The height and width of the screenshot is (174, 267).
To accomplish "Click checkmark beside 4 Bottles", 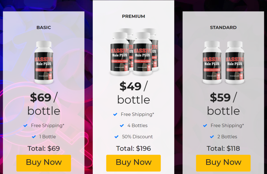I will coord(122,126).
